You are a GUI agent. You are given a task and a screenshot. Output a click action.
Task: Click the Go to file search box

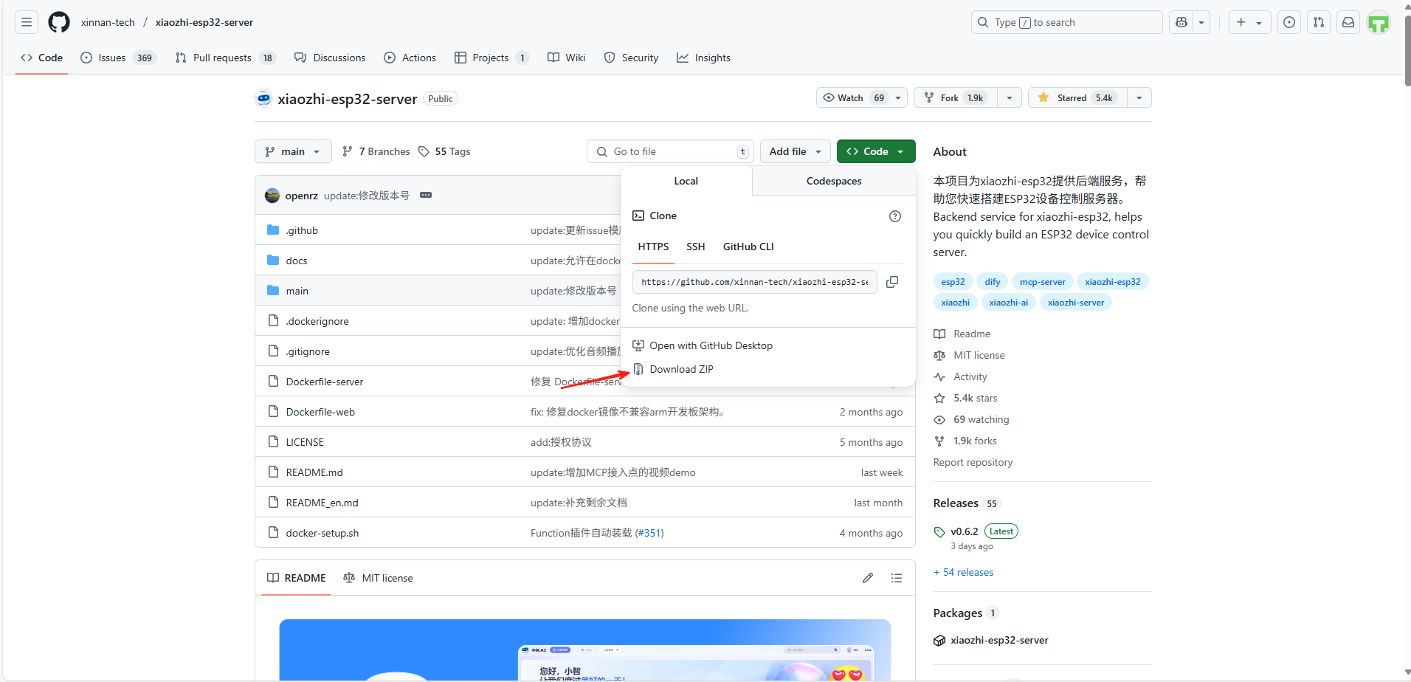(670, 151)
